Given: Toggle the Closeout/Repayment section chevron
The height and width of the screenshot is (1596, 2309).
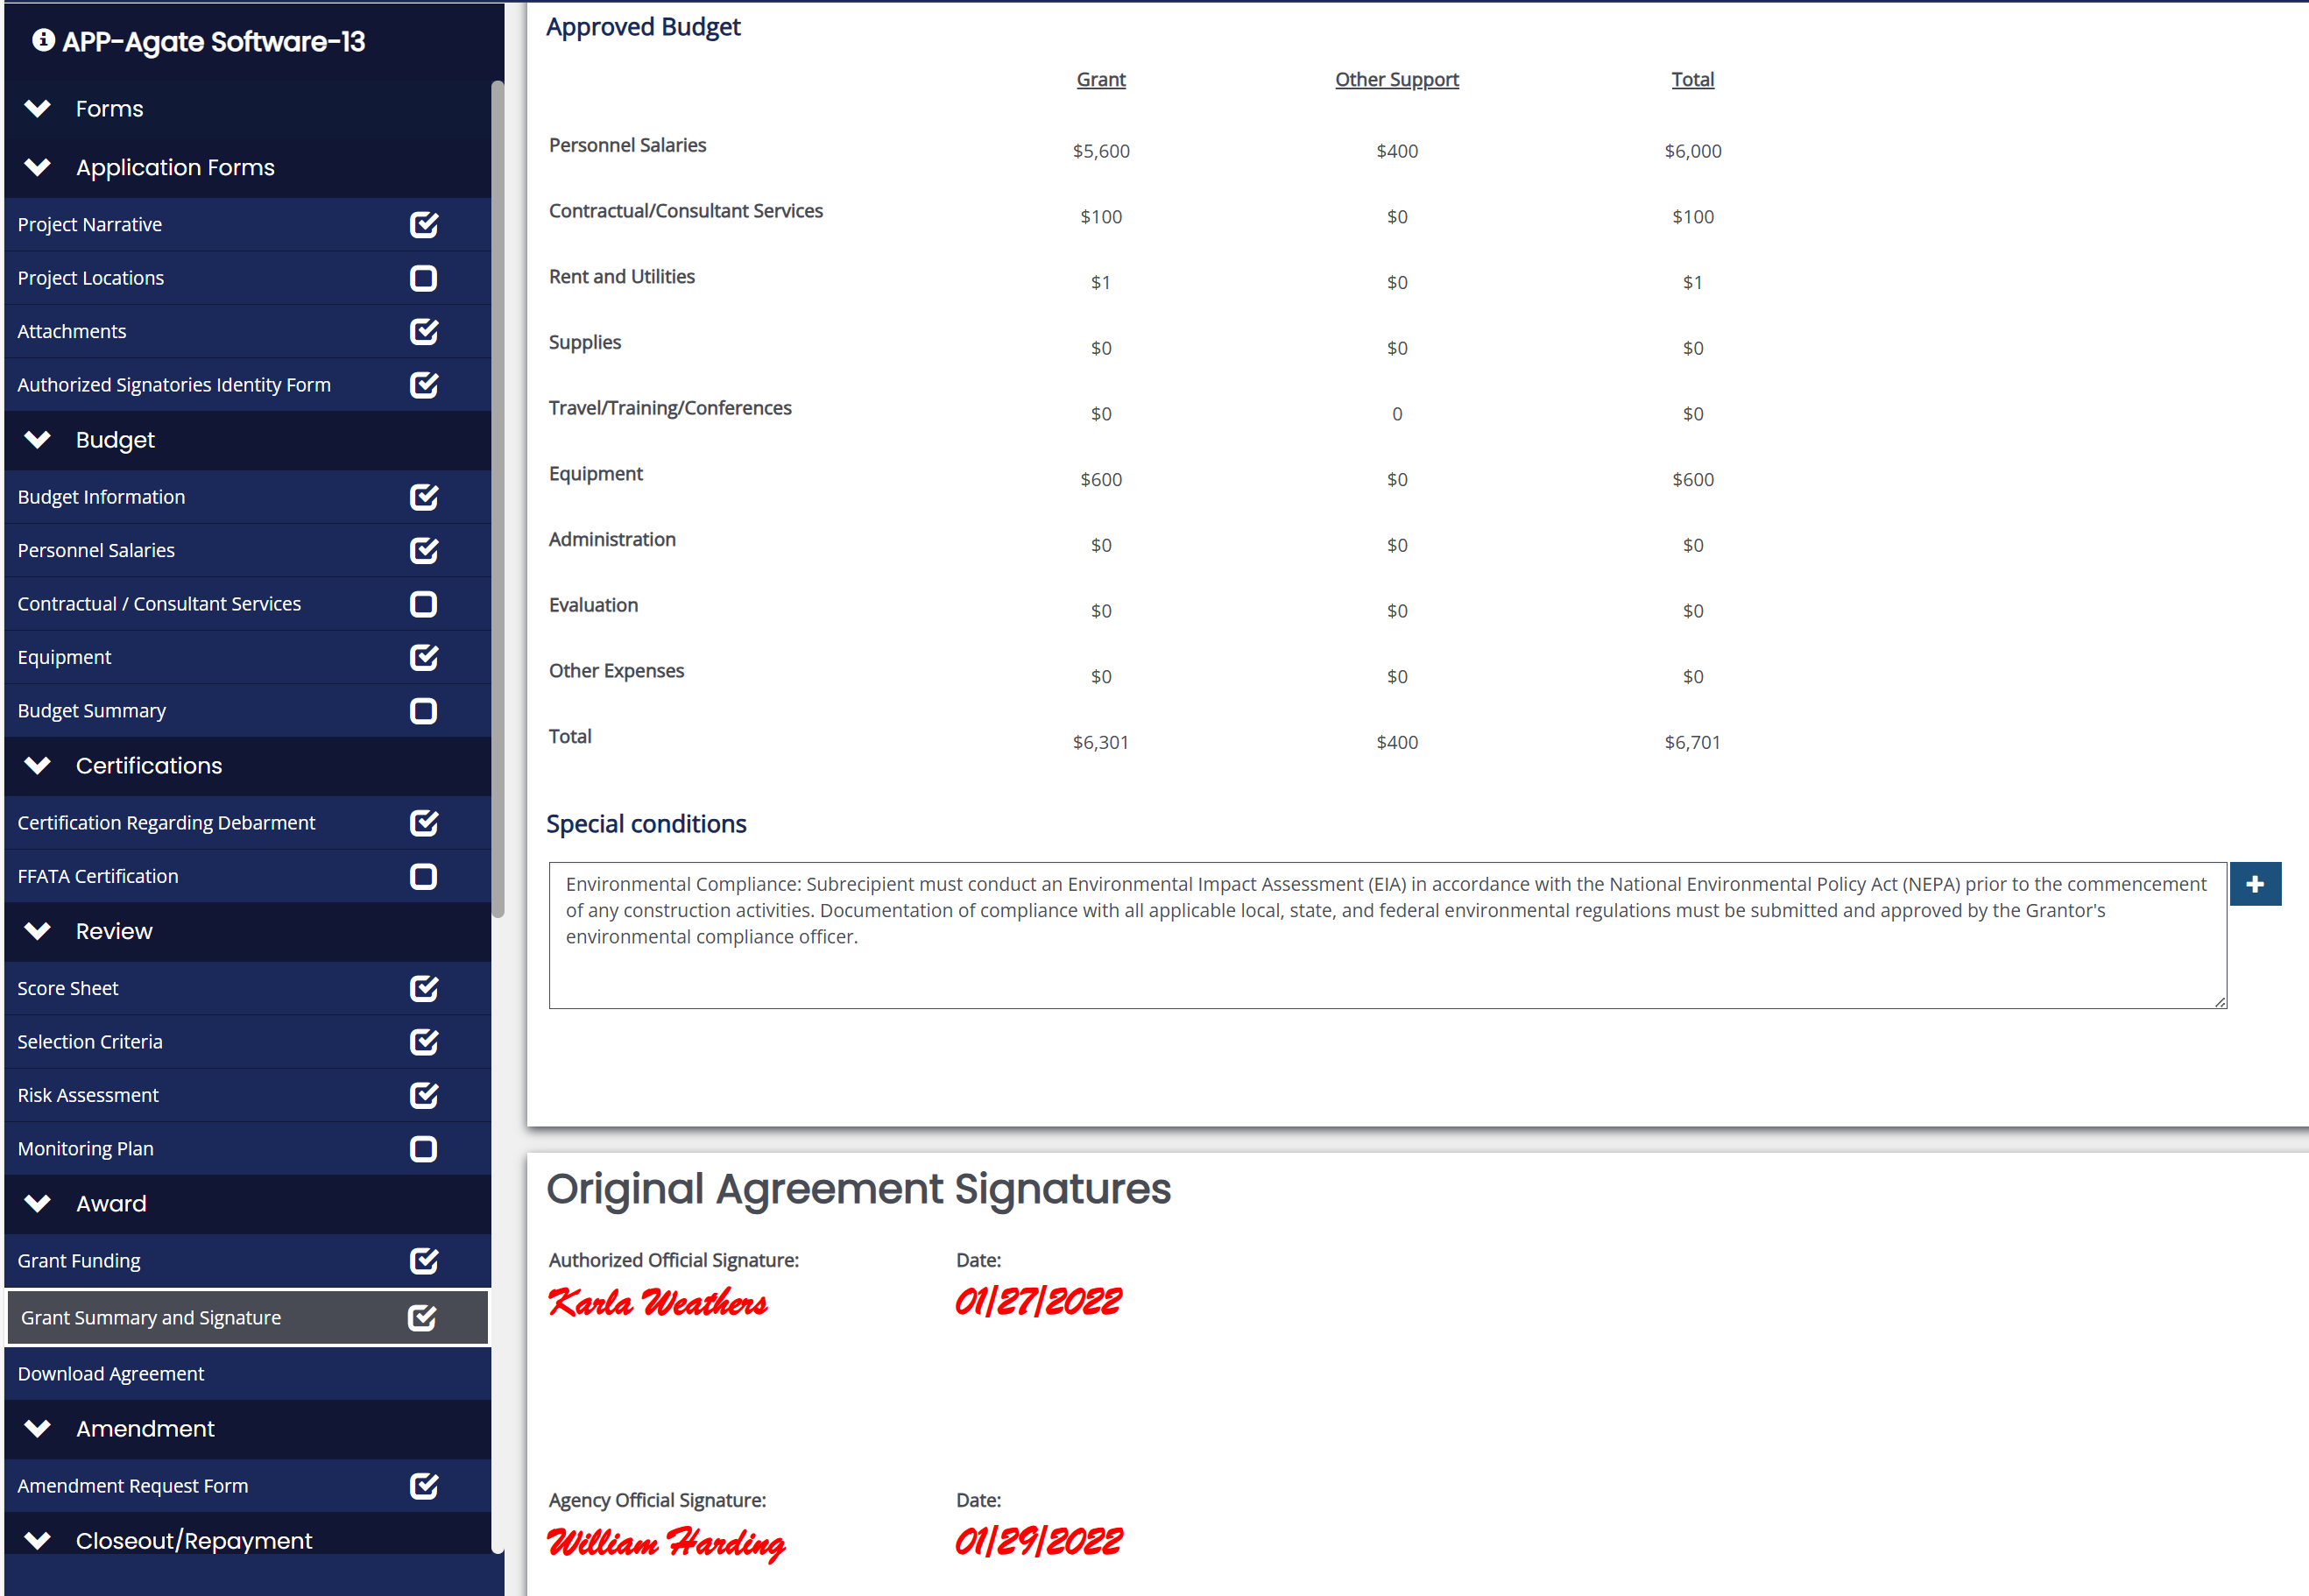Looking at the screenshot, I should point(38,1540).
